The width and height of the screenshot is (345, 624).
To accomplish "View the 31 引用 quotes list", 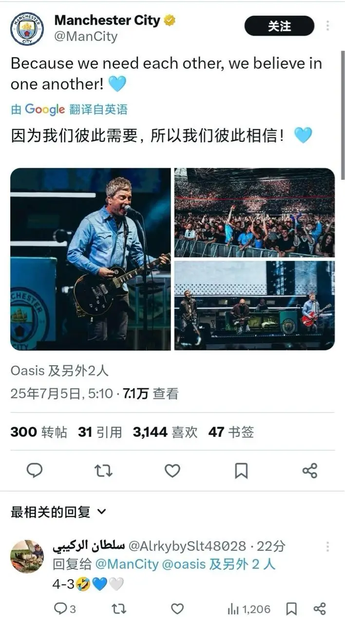I will [100, 432].
